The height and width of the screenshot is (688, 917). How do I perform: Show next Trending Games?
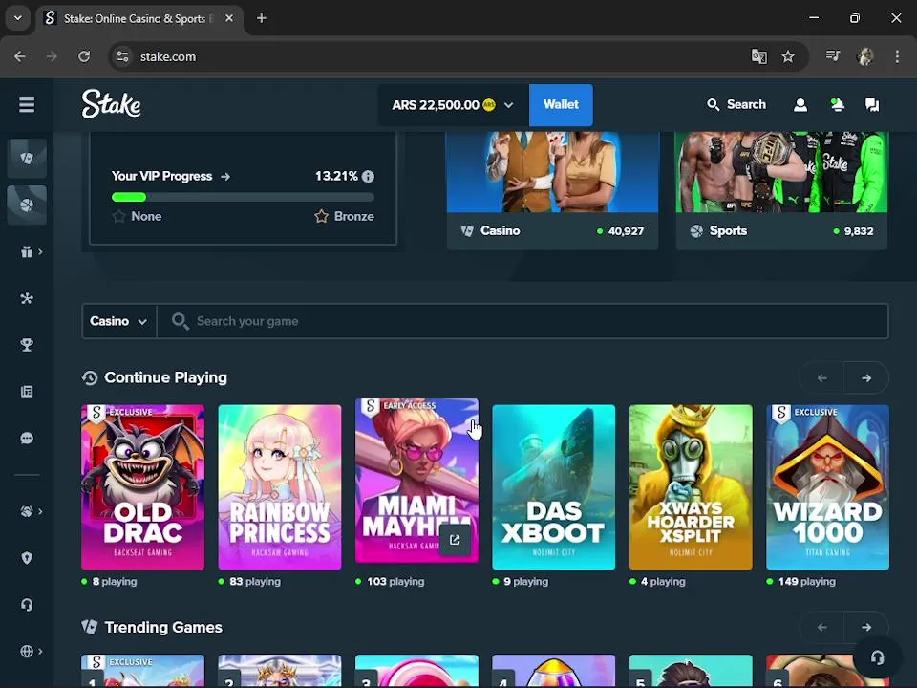click(866, 627)
